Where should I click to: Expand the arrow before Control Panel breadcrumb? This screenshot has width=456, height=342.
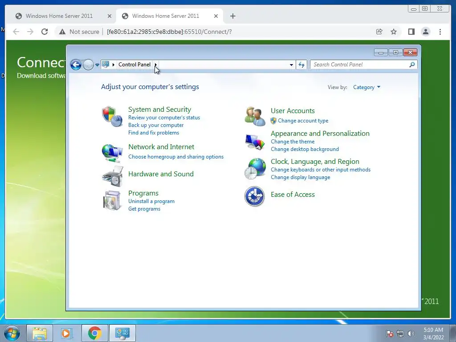coord(114,65)
